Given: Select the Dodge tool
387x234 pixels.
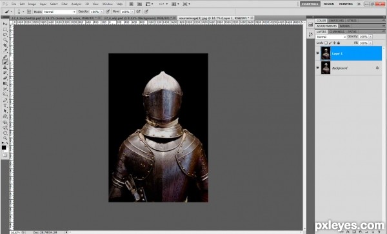Looking at the screenshot, I should tap(5, 94).
